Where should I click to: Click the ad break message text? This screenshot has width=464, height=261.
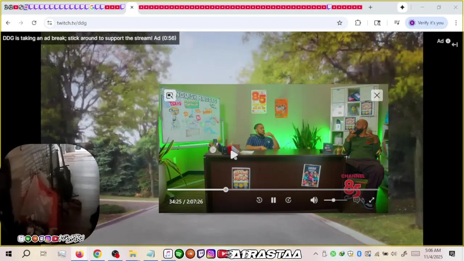[x=90, y=38]
